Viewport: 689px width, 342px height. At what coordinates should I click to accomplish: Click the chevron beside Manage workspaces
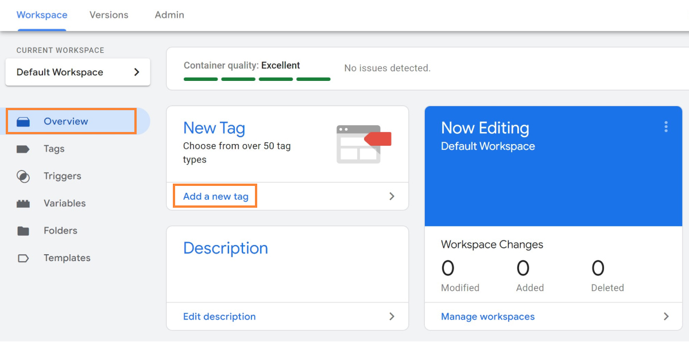pyautogui.click(x=666, y=316)
